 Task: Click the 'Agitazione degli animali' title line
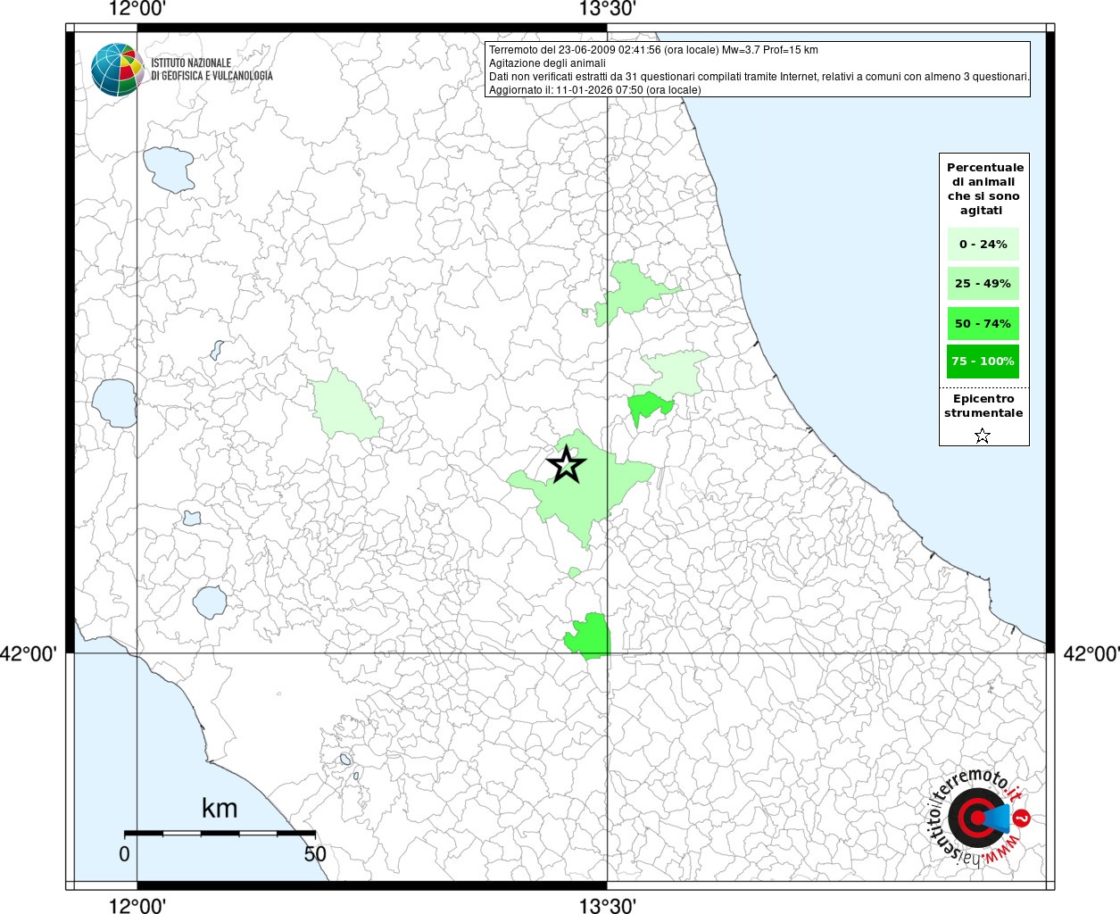pyautogui.click(x=547, y=63)
